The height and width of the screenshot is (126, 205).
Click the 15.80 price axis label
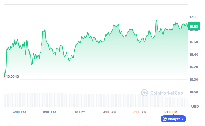pyautogui.click(x=193, y=92)
